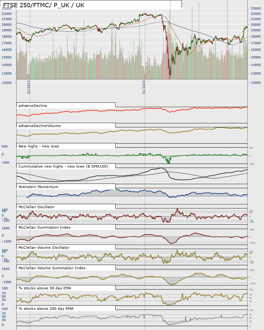The width and height of the screenshot is (264, 330).
Task: Click the Weinstein Momentum panel title
Action: [x=38, y=187]
